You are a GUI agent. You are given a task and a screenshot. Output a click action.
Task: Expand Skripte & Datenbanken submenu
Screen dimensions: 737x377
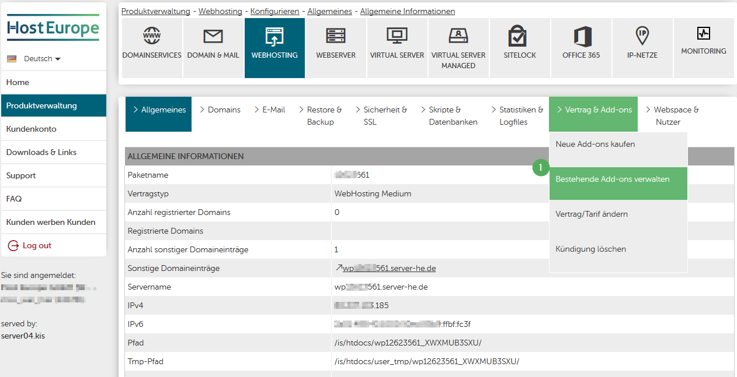(x=449, y=115)
